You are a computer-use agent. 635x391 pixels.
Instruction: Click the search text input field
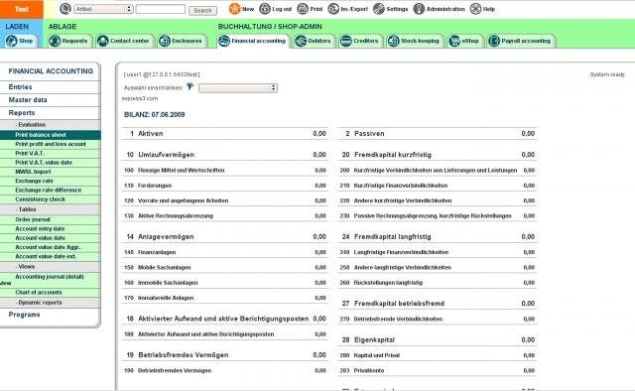tap(161, 9)
